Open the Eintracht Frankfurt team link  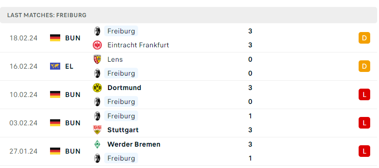coord(138,45)
